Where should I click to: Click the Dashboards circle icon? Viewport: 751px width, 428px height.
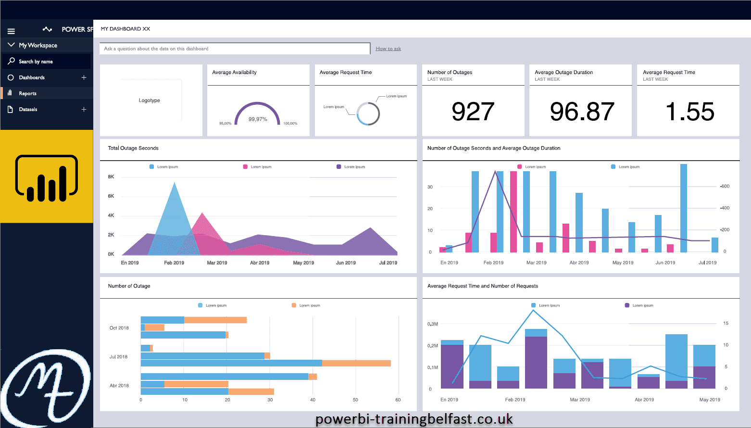(x=11, y=77)
